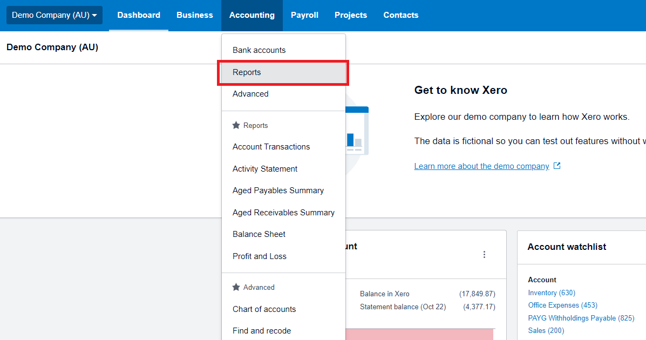Open the Account Transactions report
This screenshot has width=646, height=340.
[283, 147]
